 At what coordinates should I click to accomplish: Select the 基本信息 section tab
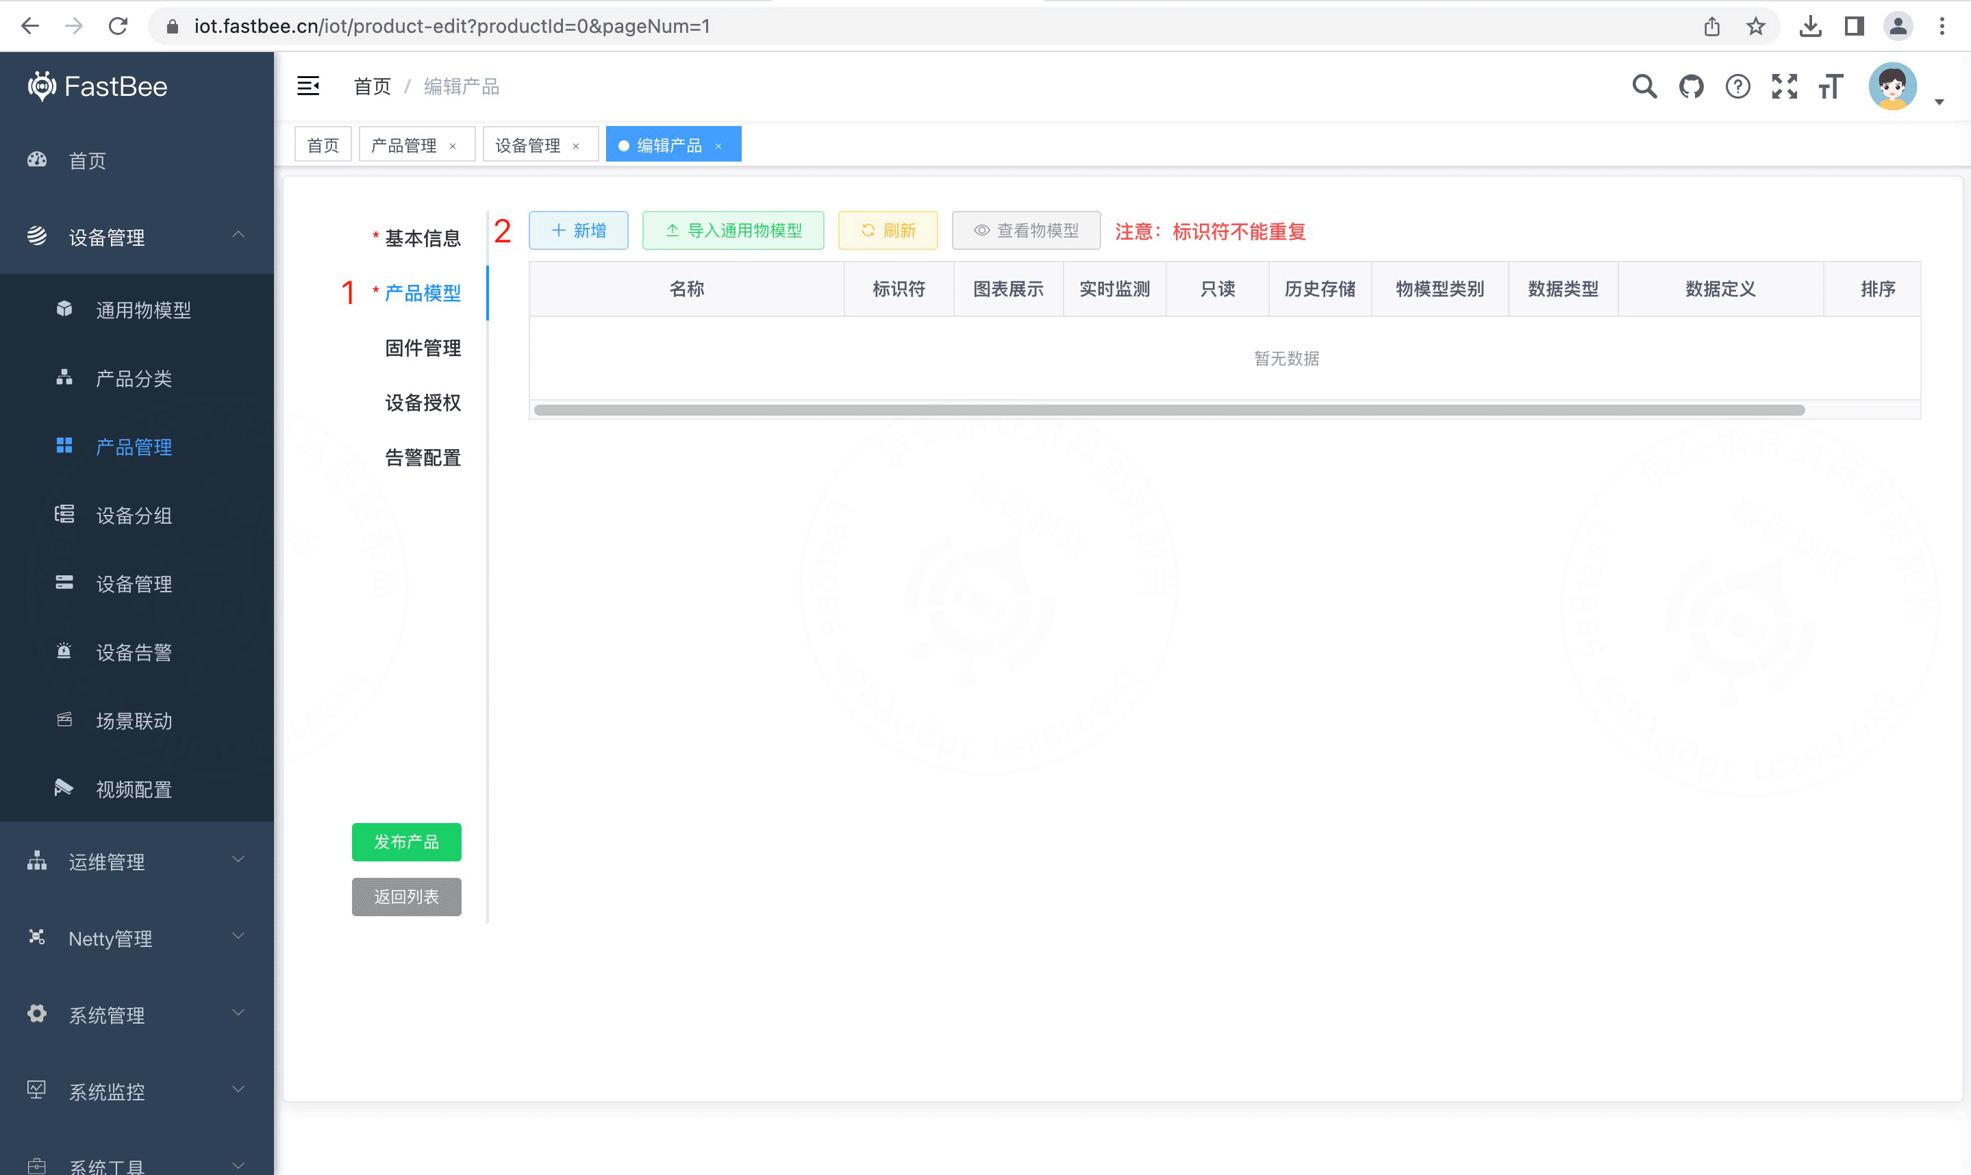[x=416, y=238]
